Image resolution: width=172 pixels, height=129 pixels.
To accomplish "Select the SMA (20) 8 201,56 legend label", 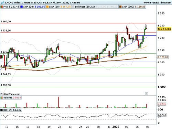I will pyautogui.click(x=34, y=7).
